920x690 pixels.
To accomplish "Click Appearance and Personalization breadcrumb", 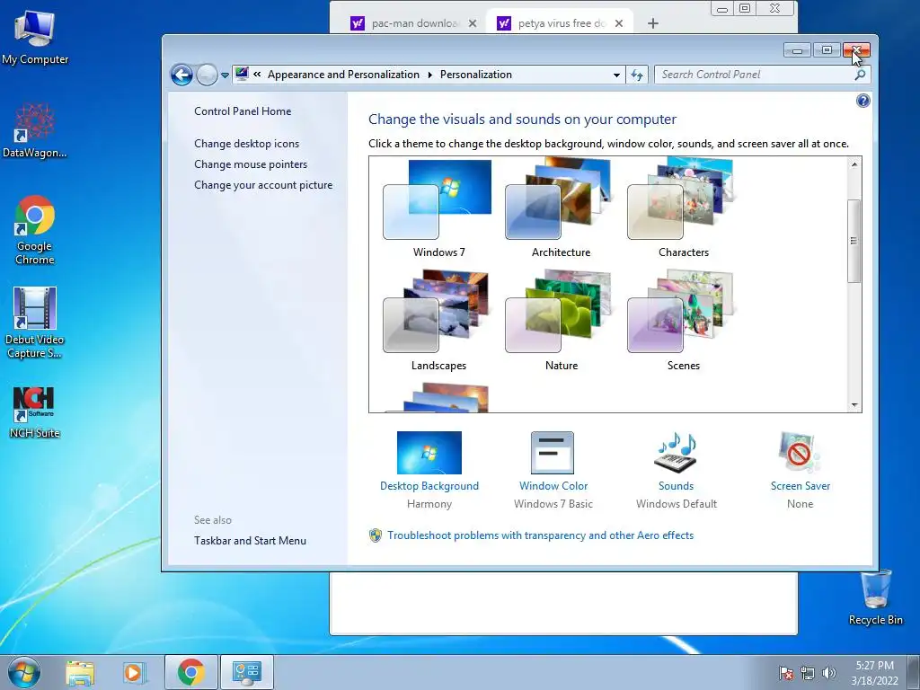I will (x=343, y=75).
